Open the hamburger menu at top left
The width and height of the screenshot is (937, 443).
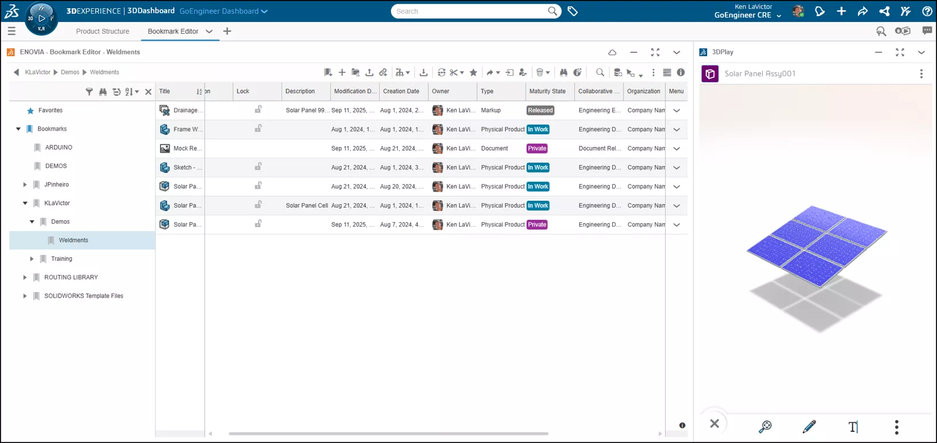[x=11, y=31]
